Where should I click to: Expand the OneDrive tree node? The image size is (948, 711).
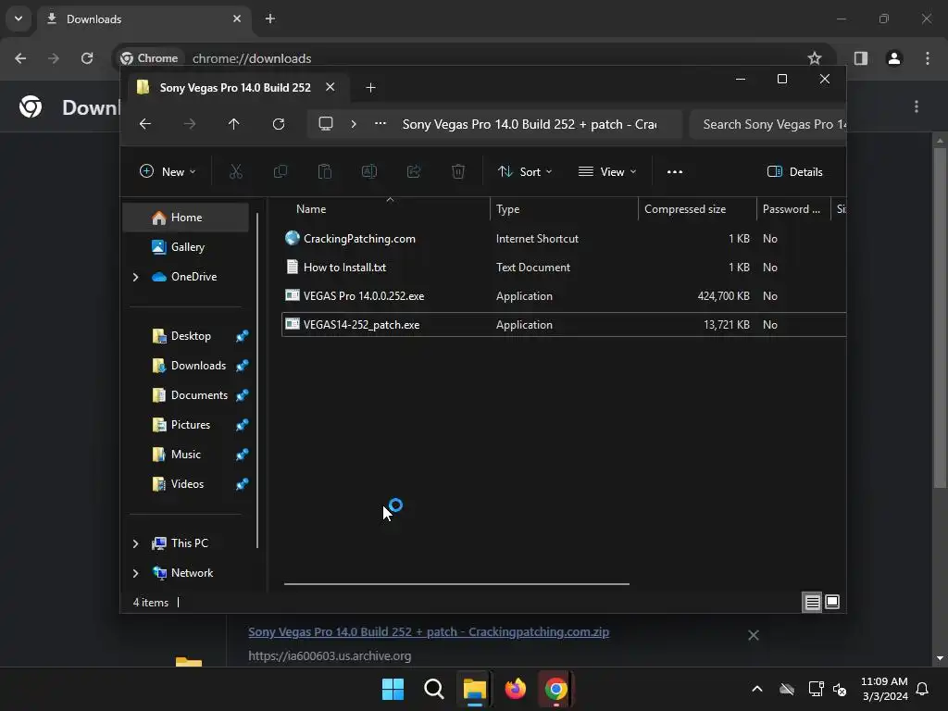click(135, 277)
